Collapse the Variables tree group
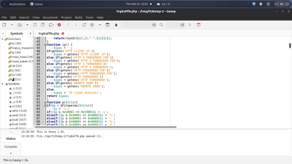 pos(2,84)
